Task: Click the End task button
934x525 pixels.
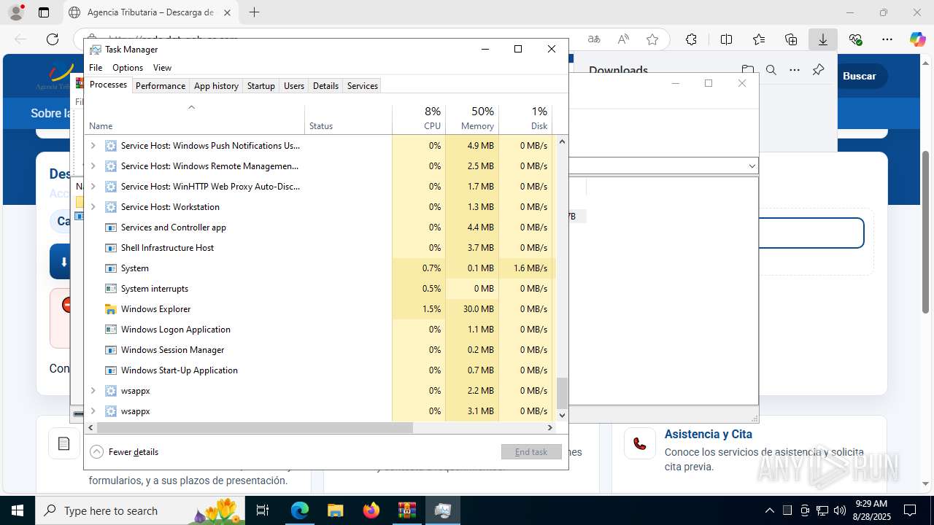Action: click(531, 452)
